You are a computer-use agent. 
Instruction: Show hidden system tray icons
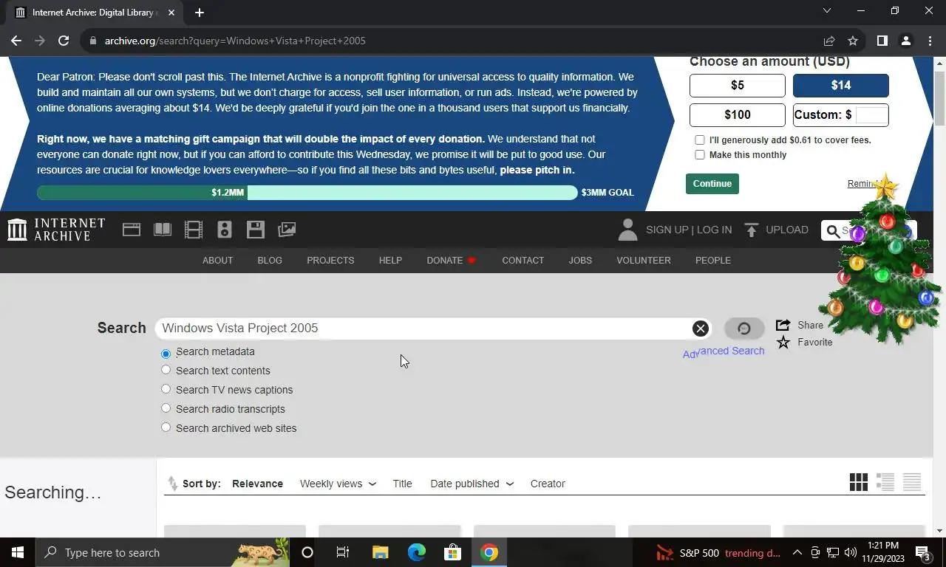point(797,552)
